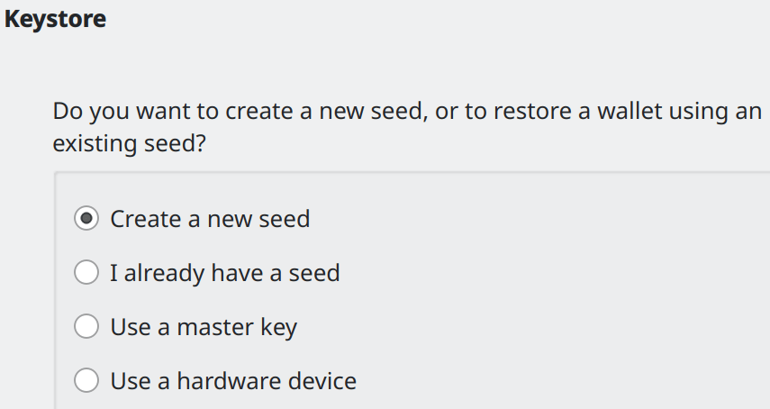Click the 'Create a new seed' label text

pos(209,219)
